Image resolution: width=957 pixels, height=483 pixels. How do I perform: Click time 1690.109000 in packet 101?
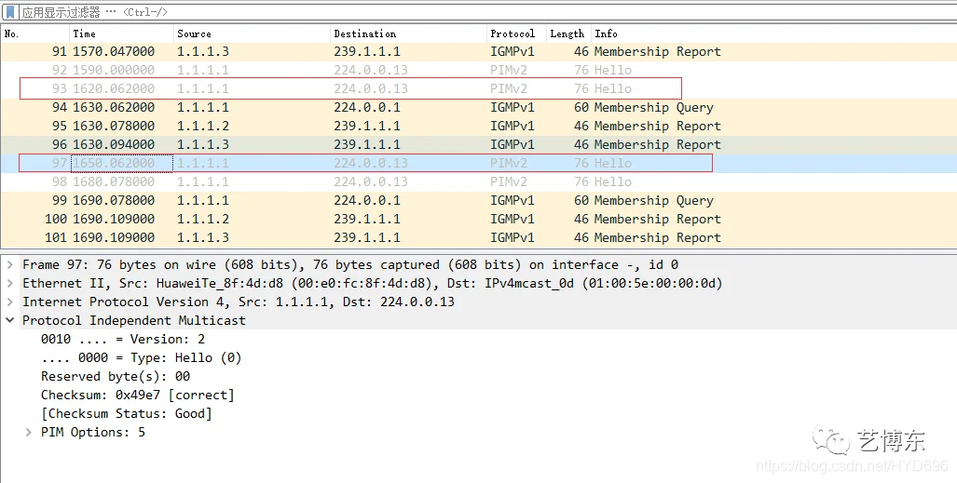coord(114,238)
